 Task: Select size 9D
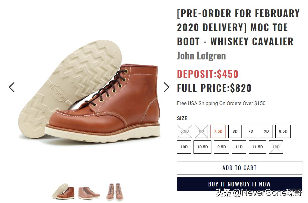[x=266, y=131]
